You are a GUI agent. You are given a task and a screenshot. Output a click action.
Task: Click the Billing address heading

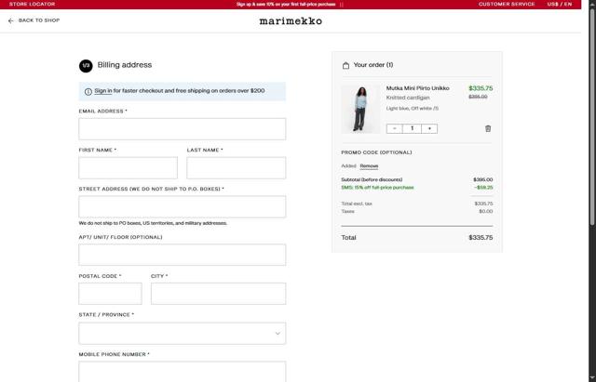(x=125, y=65)
